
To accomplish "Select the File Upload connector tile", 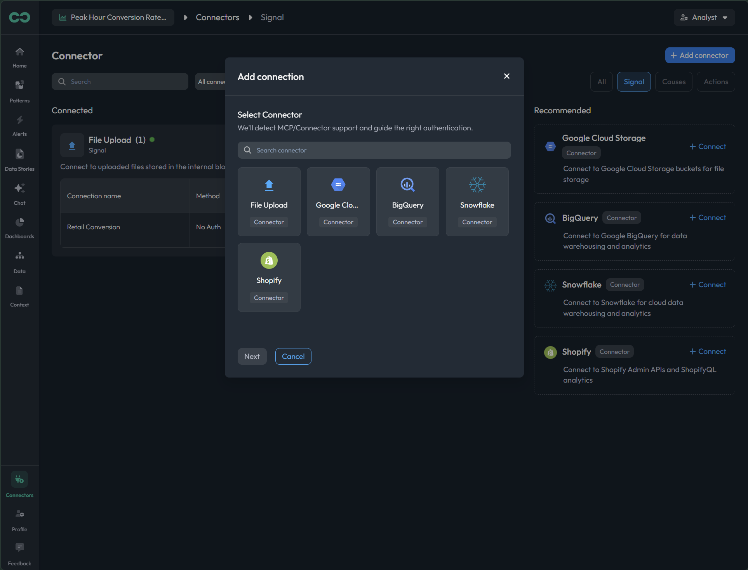I will coord(269,202).
